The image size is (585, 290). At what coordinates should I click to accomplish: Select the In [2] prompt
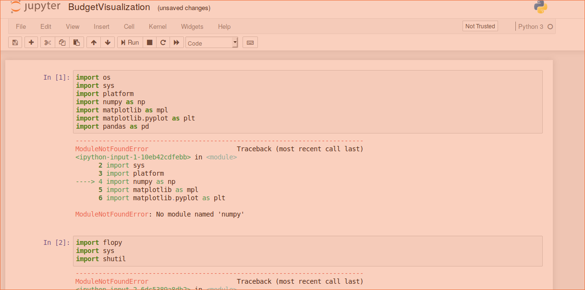click(x=57, y=242)
